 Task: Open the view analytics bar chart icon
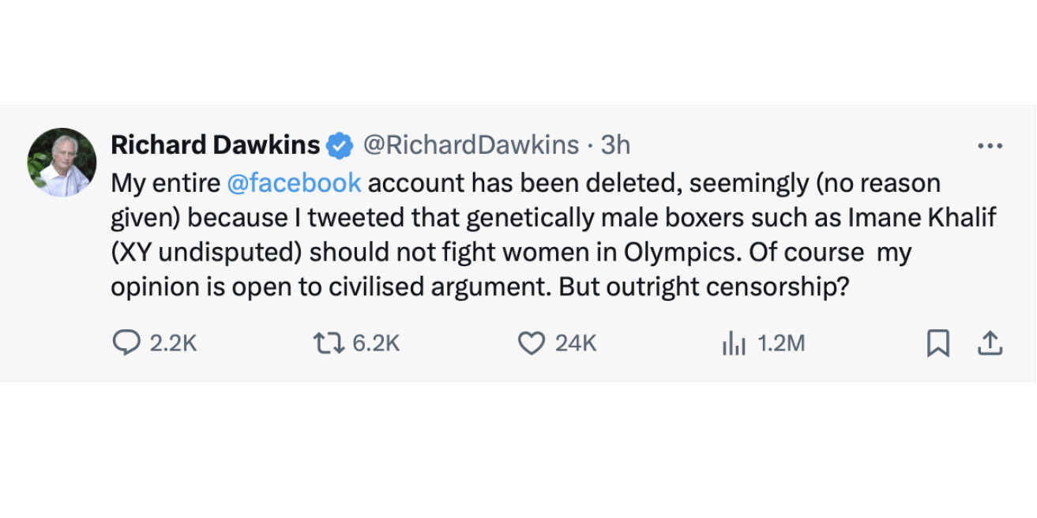pyautogui.click(x=733, y=343)
